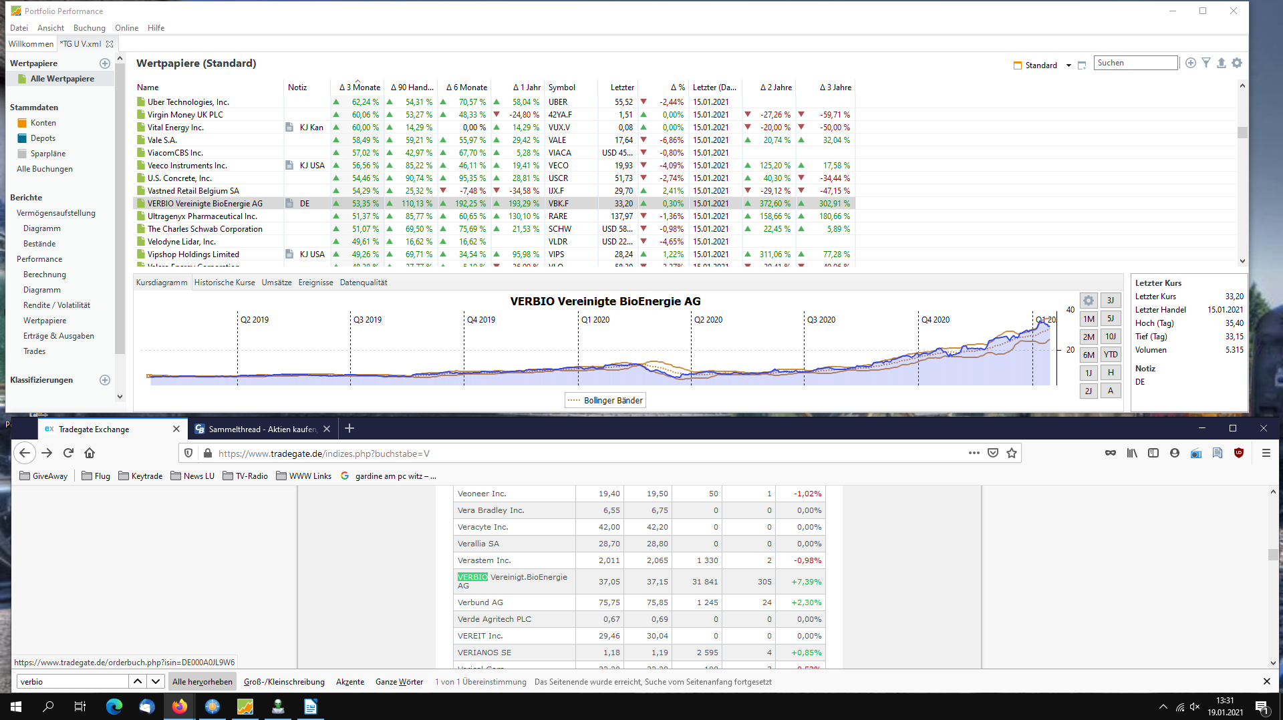Toggle Alle hervorheben in find bar

202,682
